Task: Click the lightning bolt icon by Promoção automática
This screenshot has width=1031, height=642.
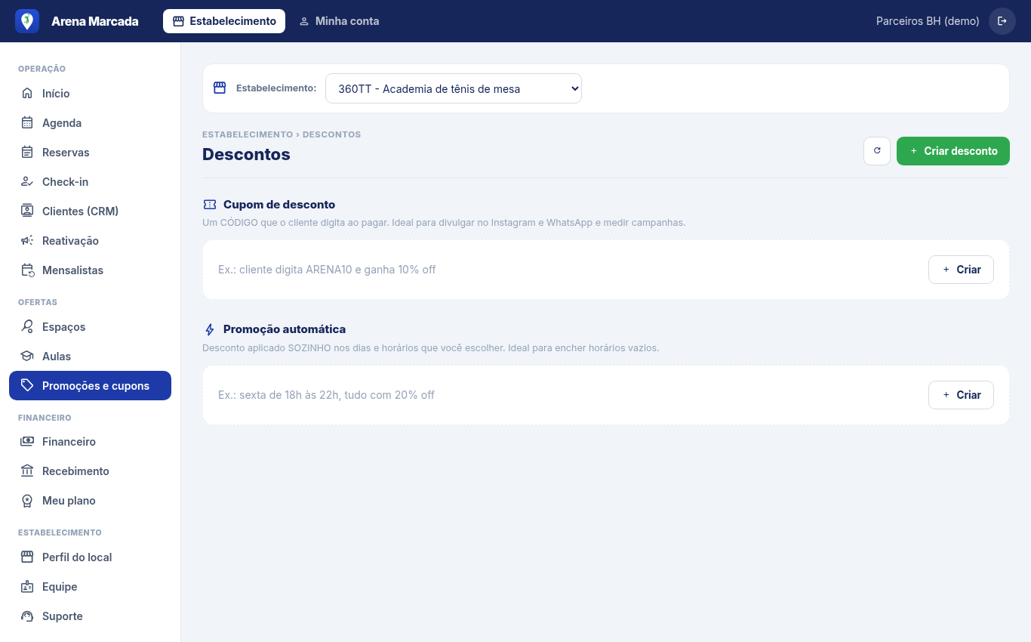Action: coord(210,330)
